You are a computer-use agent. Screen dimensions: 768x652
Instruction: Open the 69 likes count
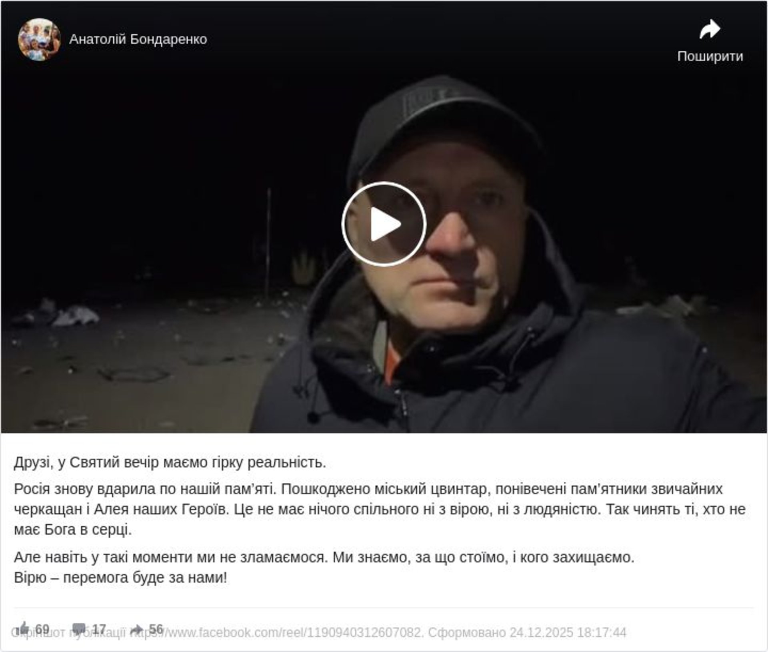[x=42, y=629]
